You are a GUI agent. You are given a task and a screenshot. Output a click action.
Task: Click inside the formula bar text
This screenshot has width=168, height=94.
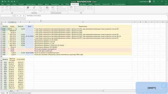point(34,16)
